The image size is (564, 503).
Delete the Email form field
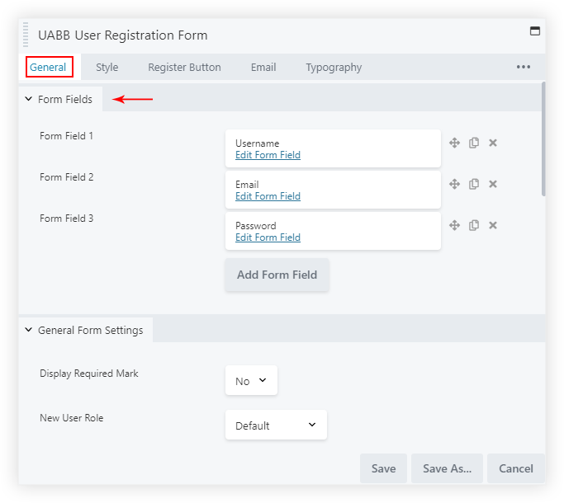tap(493, 184)
